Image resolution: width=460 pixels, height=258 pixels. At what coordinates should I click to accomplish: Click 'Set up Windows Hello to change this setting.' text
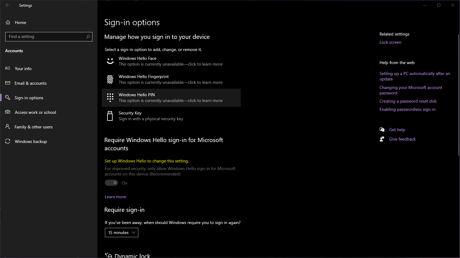[x=147, y=161]
